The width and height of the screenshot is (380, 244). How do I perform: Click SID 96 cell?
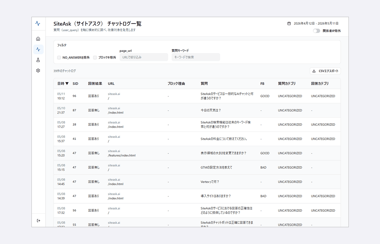(x=74, y=96)
